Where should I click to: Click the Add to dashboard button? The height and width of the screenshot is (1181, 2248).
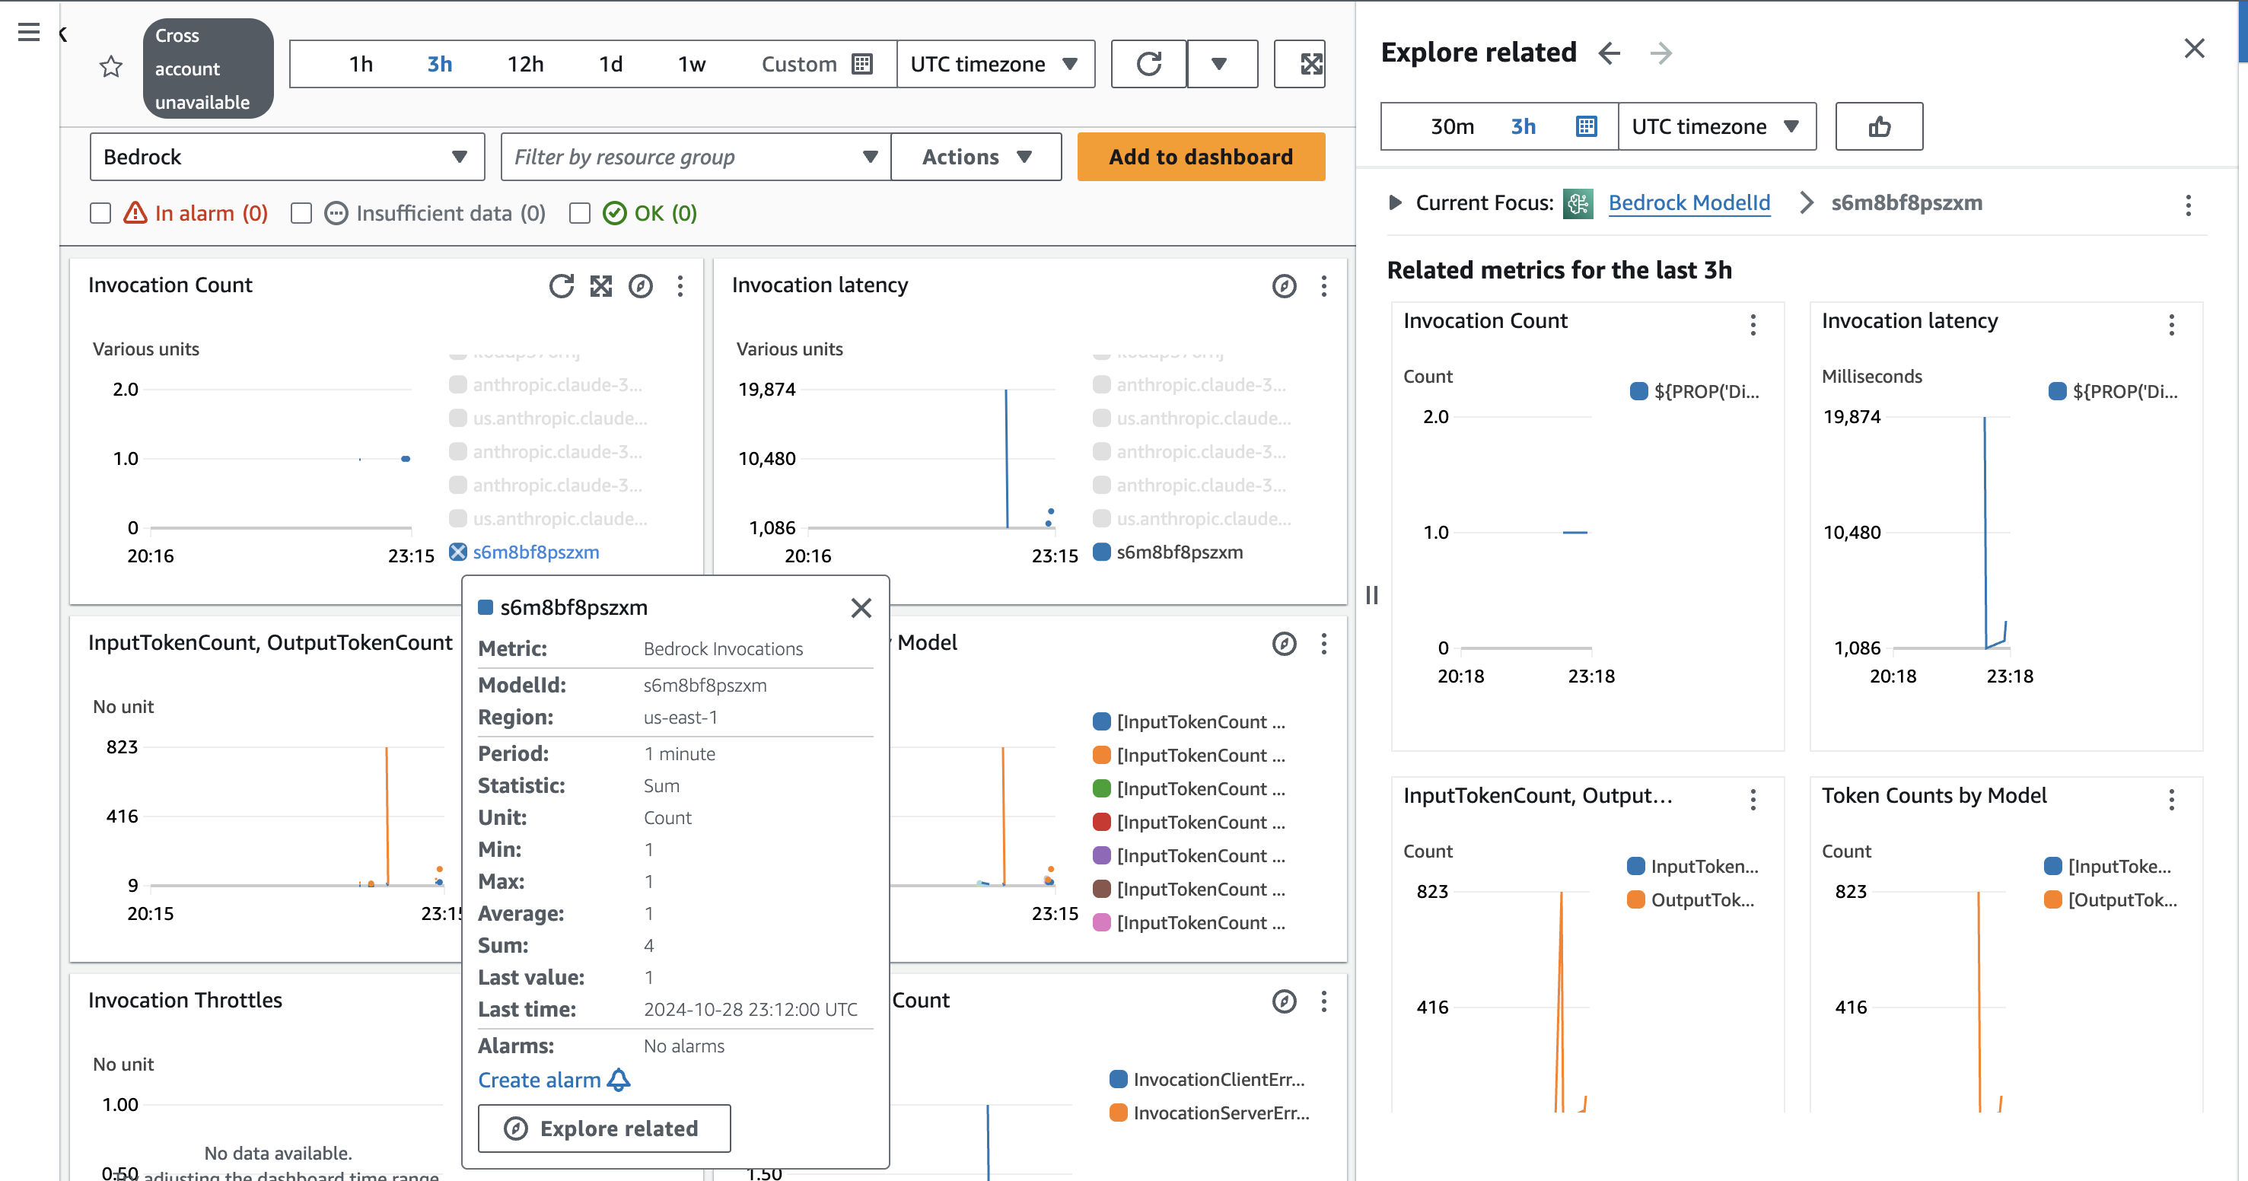pyautogui.click(x=1201, y=157)
